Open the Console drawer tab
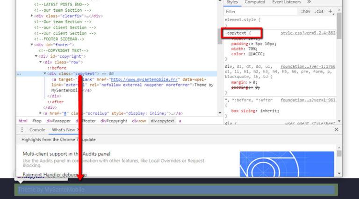359x199 pixels. click(37, 129)
